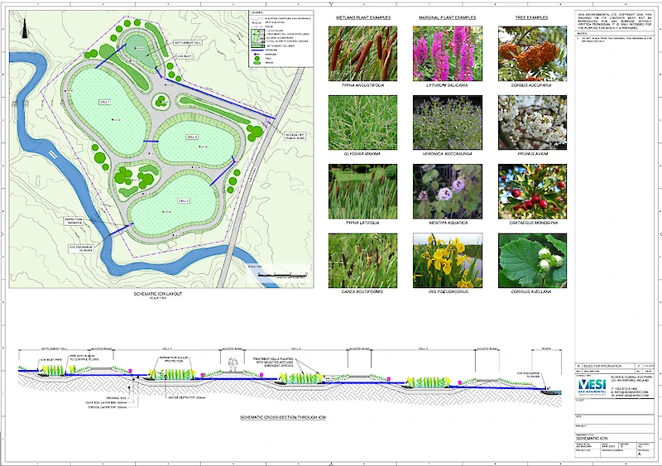Open the Glyceria Maxima photo

tap(362, 123)
